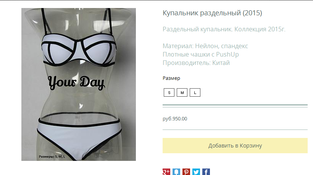Click the bikini bottom in product image
This screenshot has height=175, width=313.
point(79,137)
